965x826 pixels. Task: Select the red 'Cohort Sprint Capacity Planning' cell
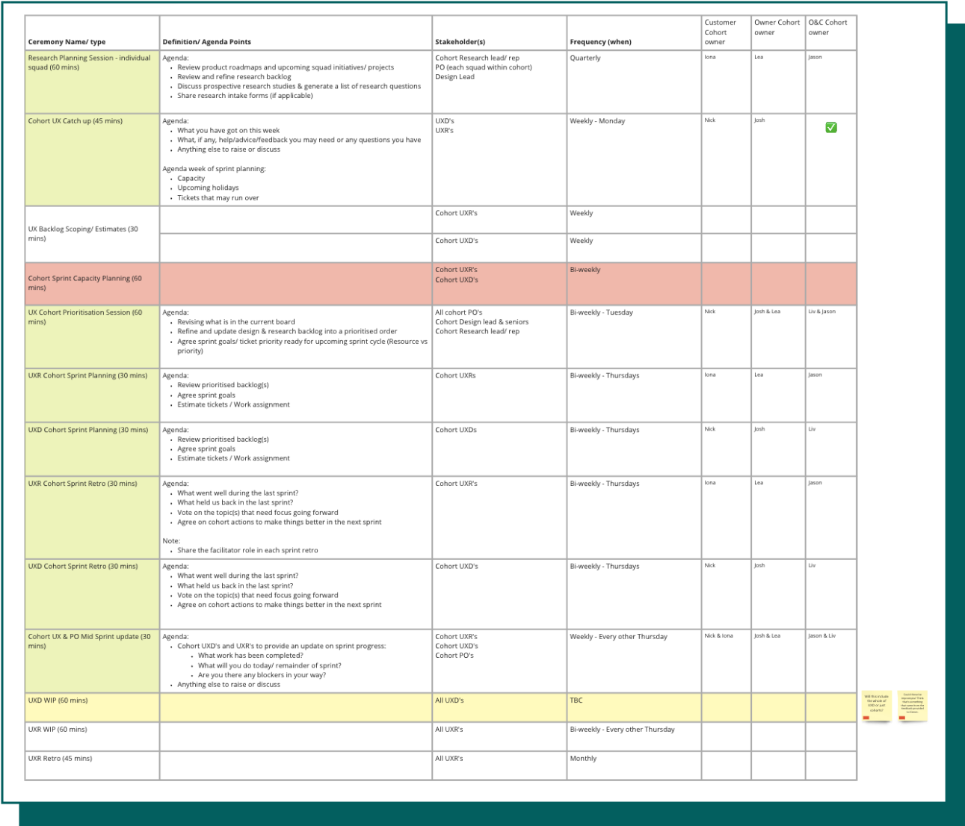point(92,283)
